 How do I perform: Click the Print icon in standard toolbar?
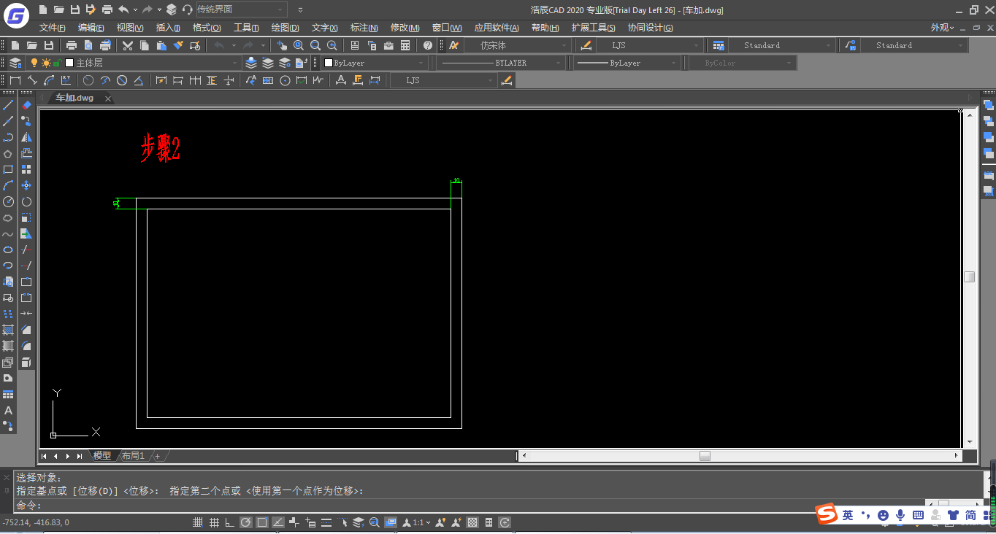[x=72, y=45]
